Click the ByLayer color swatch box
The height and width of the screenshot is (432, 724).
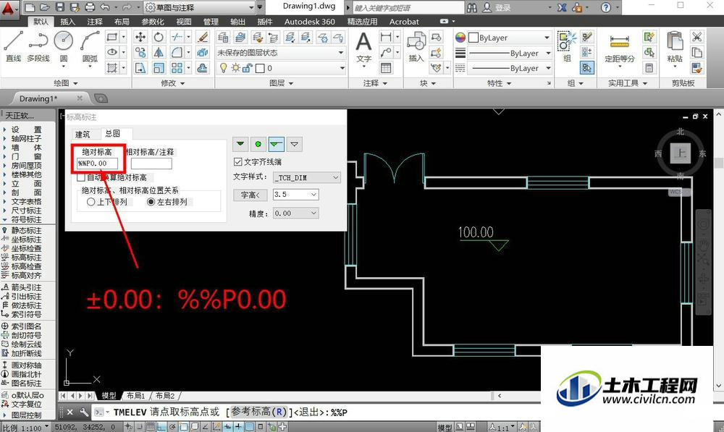coord(473,38)
